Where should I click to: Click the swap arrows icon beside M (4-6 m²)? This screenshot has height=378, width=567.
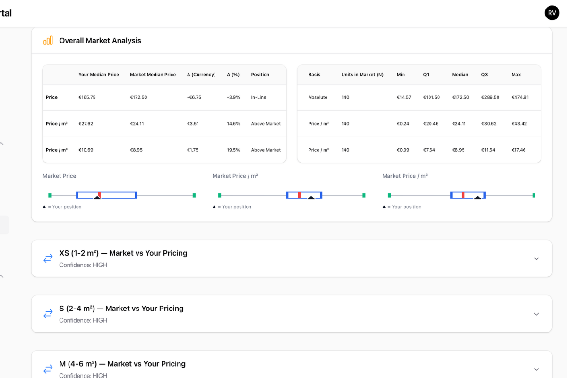(48, 369)
